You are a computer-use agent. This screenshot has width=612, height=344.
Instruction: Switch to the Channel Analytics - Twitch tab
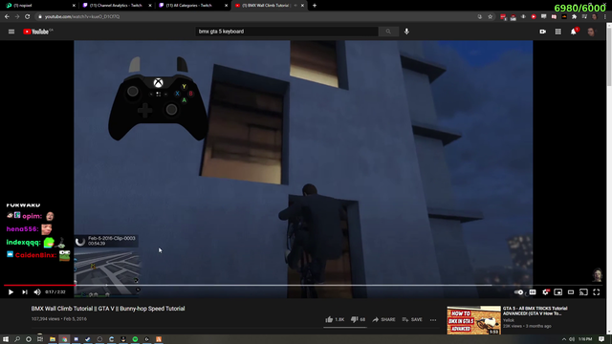(x=117, y=6)
